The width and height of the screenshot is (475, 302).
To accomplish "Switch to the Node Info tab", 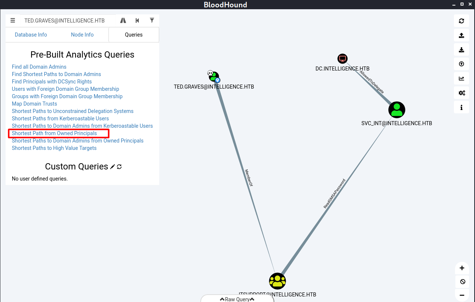I will (82, 35).
